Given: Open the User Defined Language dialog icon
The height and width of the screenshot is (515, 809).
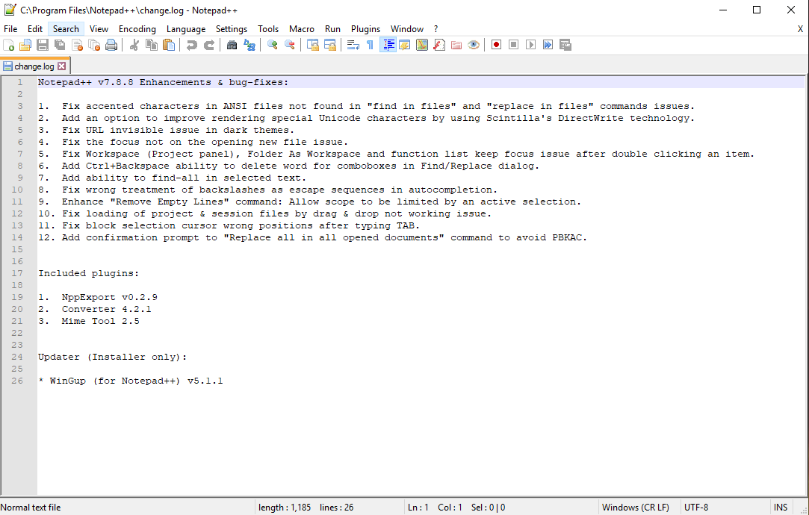Looking at the screenshot, I should [405, 45].
